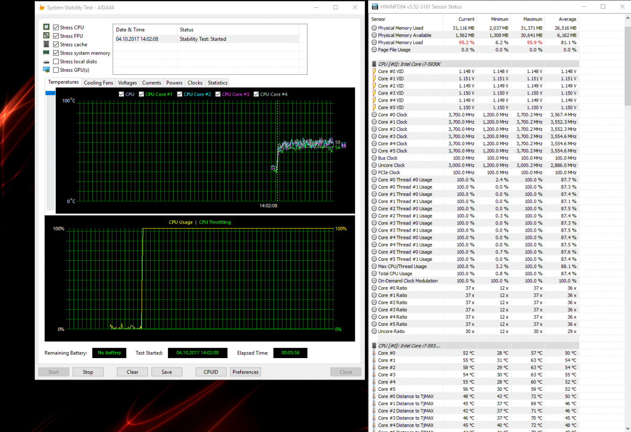
Task: Click the icon for Uncore Ratio row
Action: click(x=374, y=331)
